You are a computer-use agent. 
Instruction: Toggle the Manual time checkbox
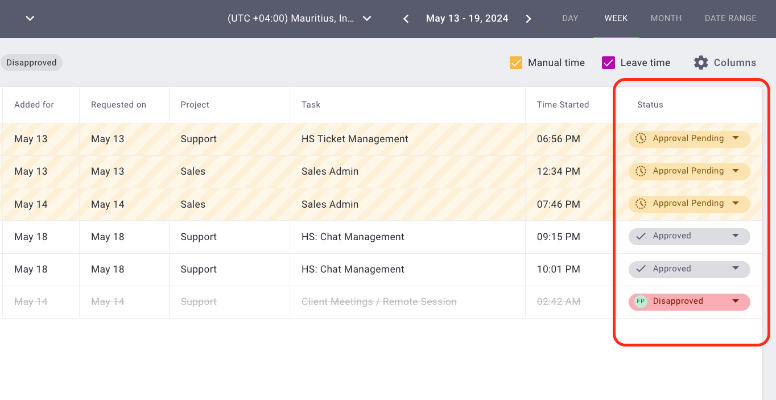[516, 63]
